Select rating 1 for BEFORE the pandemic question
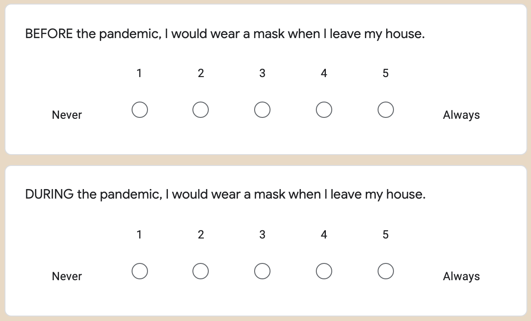 coord(139,110)
